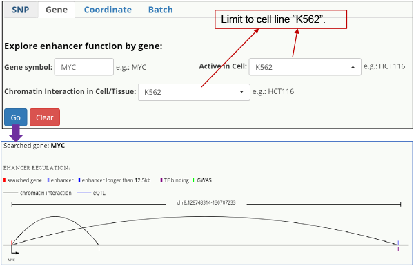The height and width of the screenshot is (266, 414).
Task: Click the red Clear button
Action: point(45,117)
